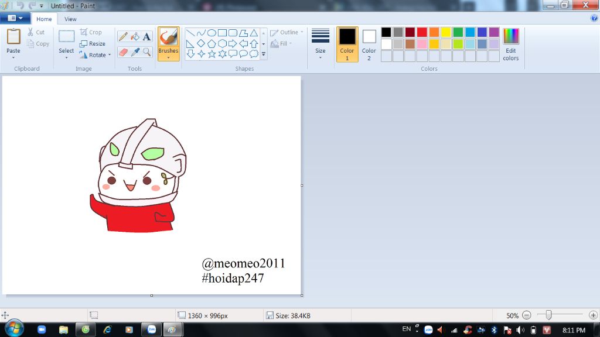Open File Explorer folder in taskbar

click(63, 329)
